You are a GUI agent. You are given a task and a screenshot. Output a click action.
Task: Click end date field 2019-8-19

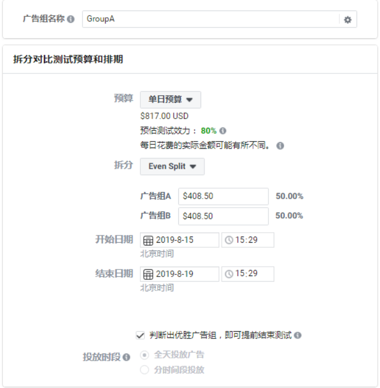pyautogui.click(x=179, y=274)
